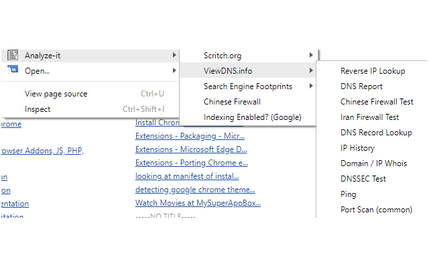
Task: Select the Analyze-it menu entry
Action: (90, 56)
